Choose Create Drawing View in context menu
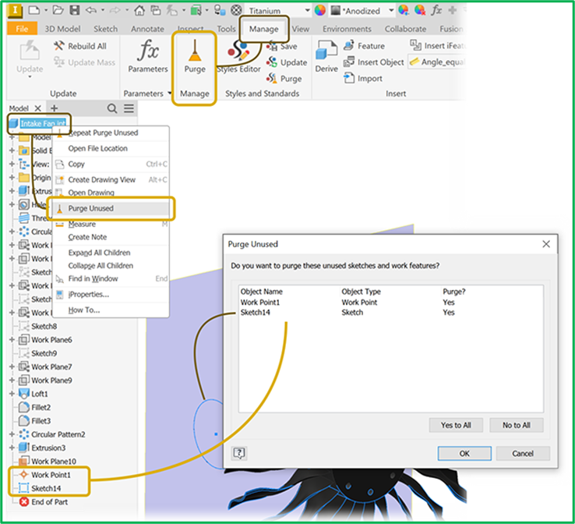This screenshot has height=524, width=575. point(111,179)
